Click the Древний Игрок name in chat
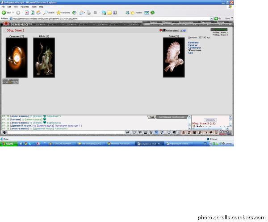The height and width of the screenshot is (222, 268). [21, 126]
